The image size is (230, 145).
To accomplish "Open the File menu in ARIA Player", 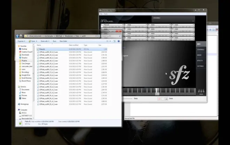I will 101,14.
